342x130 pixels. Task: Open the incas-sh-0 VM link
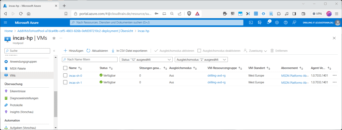pos(75,76)
